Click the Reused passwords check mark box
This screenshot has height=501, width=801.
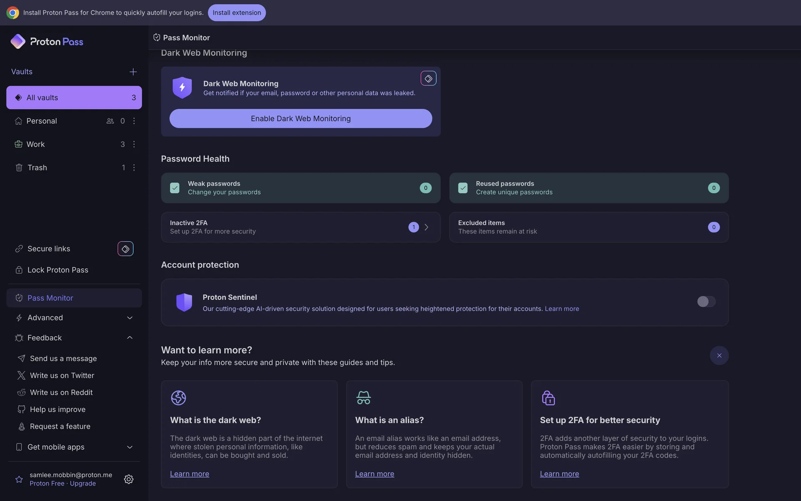coord(463,188)
